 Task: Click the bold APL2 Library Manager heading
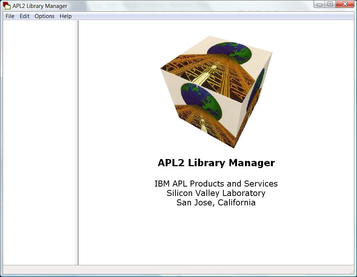[x=216, y=163]
